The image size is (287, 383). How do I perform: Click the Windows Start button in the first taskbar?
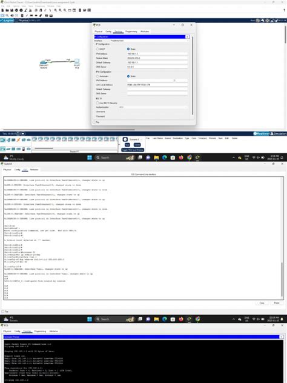point(90,158)
